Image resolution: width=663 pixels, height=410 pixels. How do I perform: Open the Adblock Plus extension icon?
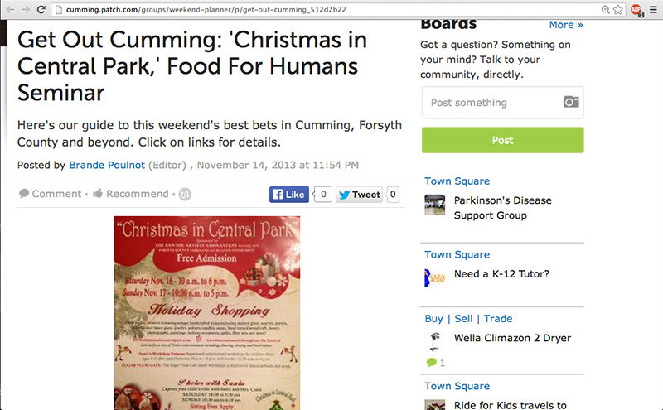(636, 9)
